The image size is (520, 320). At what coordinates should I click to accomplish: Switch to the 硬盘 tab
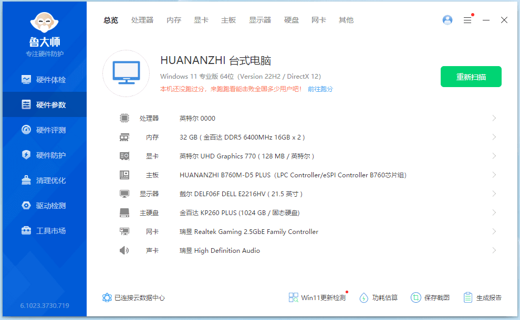(292, 20)
